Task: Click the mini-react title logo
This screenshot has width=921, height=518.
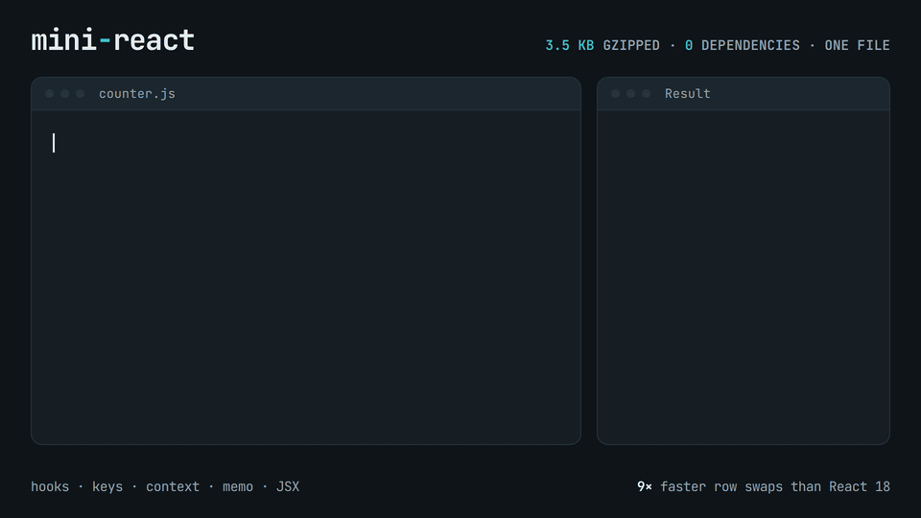Action: 113,40
